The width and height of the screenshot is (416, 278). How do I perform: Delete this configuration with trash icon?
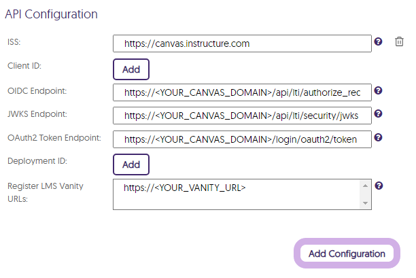click(399, 41)
